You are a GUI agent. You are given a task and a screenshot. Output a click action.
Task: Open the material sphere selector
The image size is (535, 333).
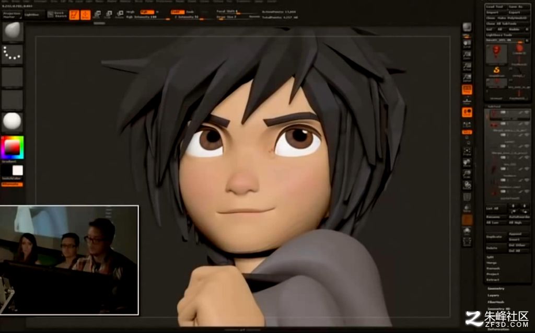coord(13,122)
